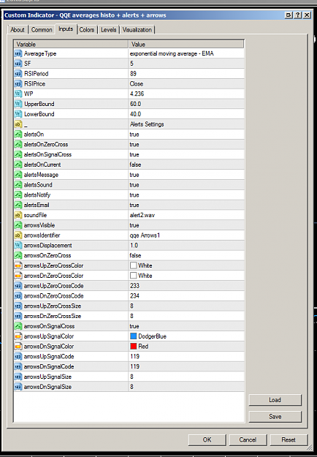
Task: Click the Load button
Action: coord(275,400)
